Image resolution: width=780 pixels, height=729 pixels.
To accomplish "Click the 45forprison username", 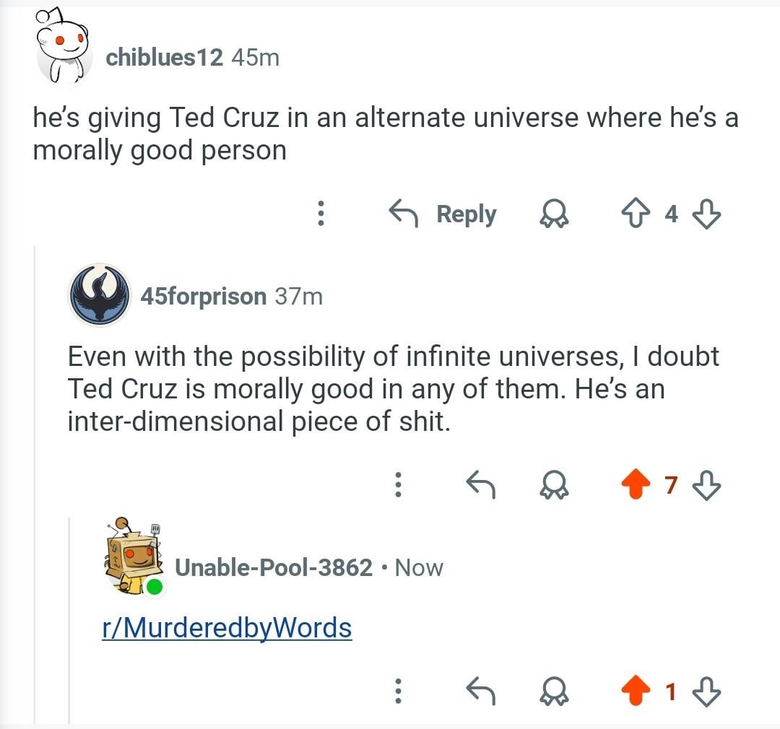I will (x=204, y=296).
